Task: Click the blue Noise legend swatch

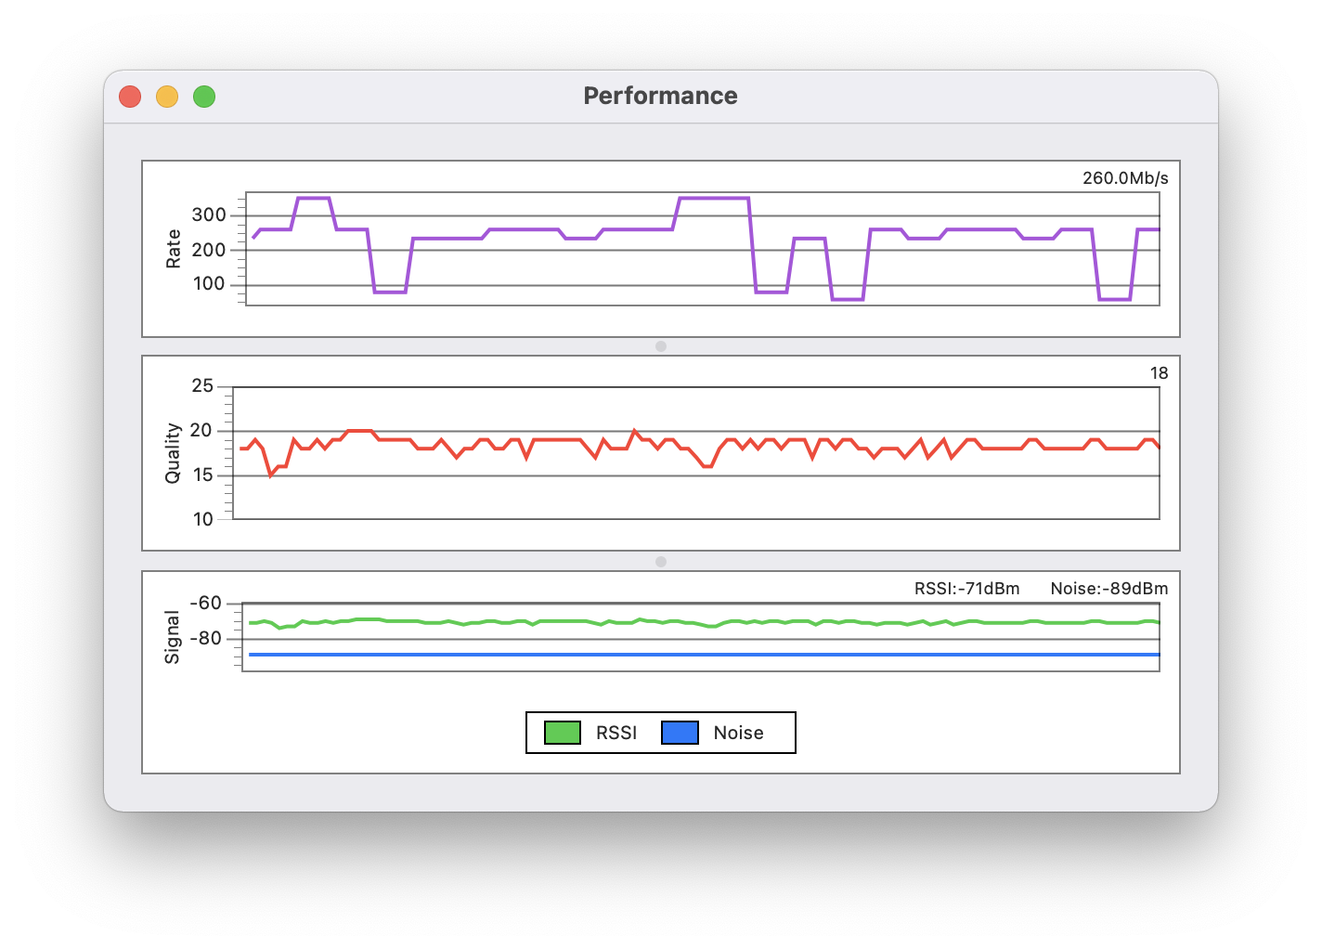Action: 680,733
